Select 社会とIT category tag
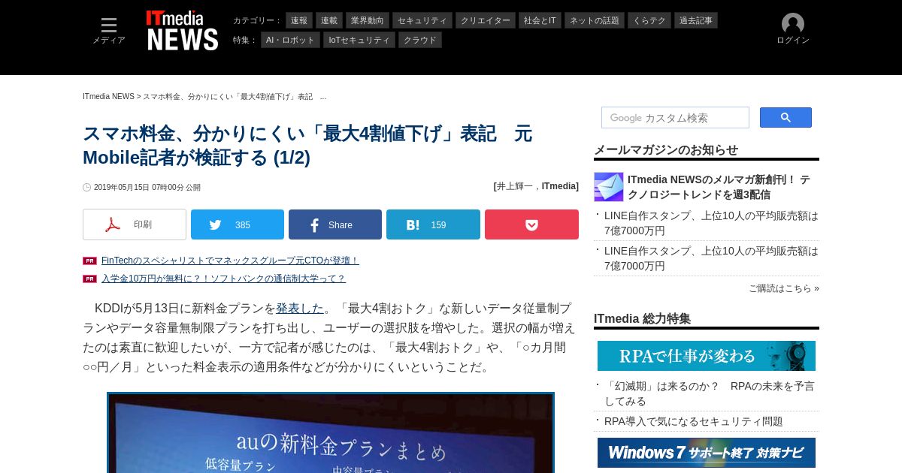The image size is (902, 473). click(x=540, y=20)
